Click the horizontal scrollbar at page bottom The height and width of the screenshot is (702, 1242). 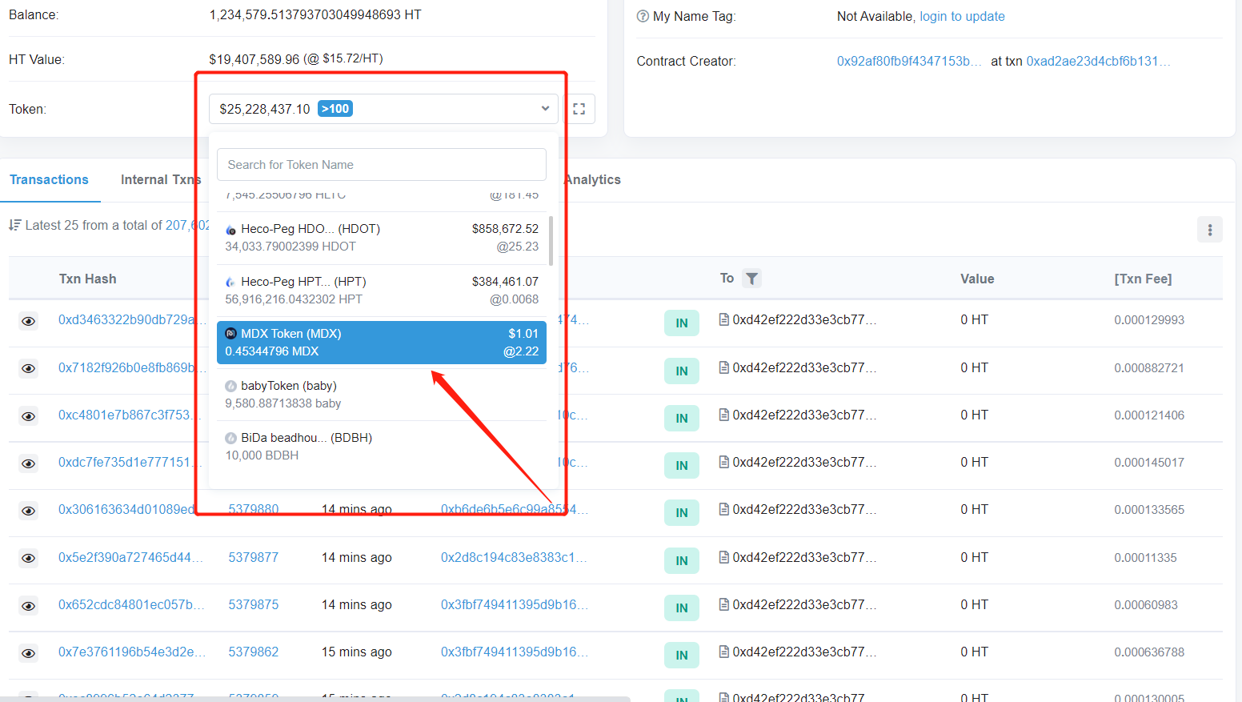point(315,699)
